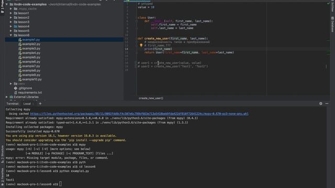
Task: Open the Structure tool window
Action: point(2,155)
